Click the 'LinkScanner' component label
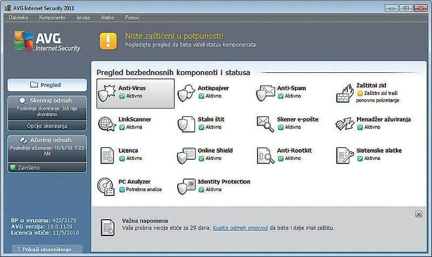Viewport: 432px width, 257px height. tap(134, 119)
